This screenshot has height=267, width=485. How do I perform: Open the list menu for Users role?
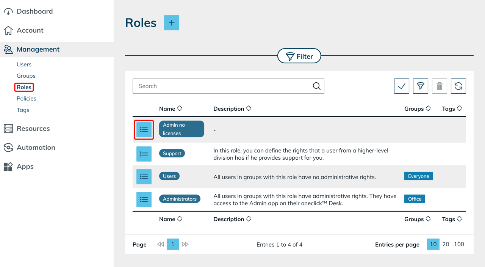pyautogui.click(x=144, y=177)
